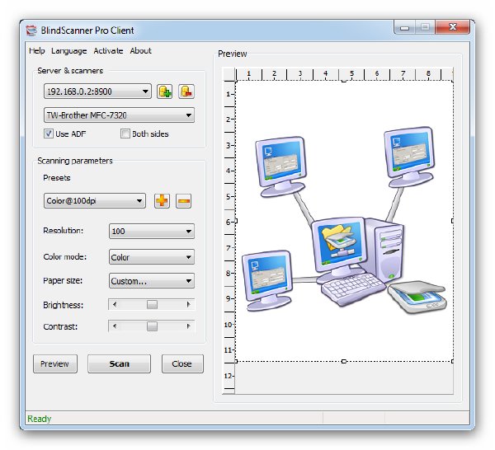Screen dimensions: 495x450
Task: Click Brightness slider right arrow
Action: (189, 305)
